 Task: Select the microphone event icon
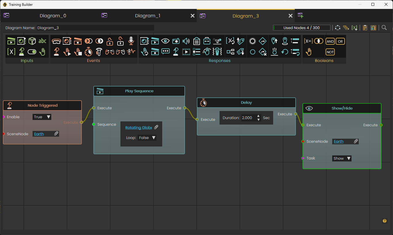coord(131,41)
